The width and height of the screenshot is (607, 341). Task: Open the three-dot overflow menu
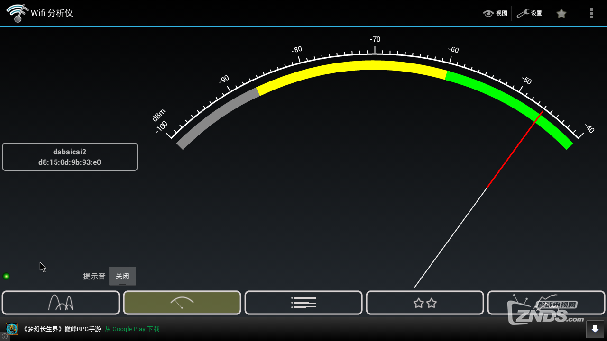pos(591,13)
